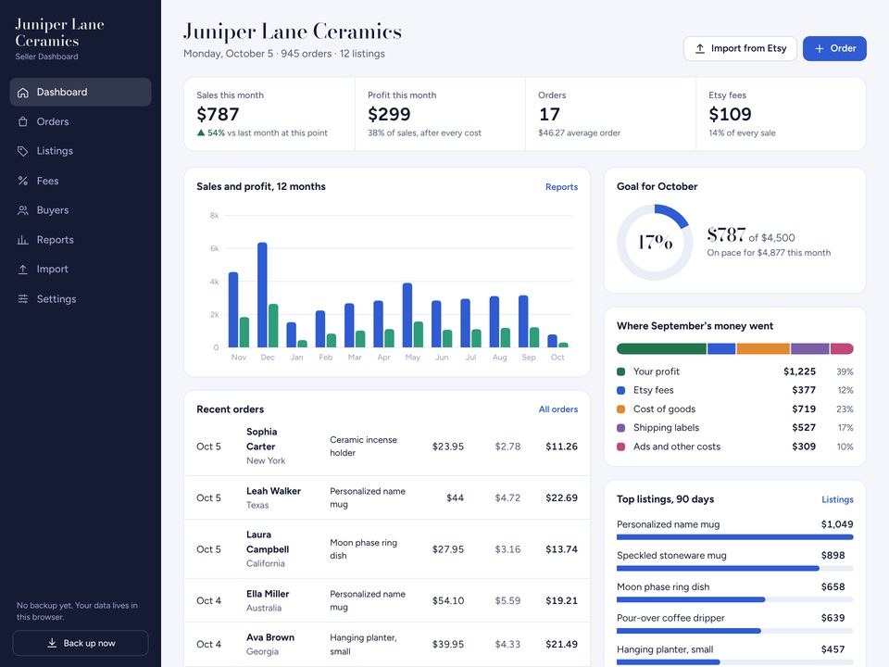Open the Reports link above the chart
This screenshot has width=889, height=667.
click(x=561, y=187)
